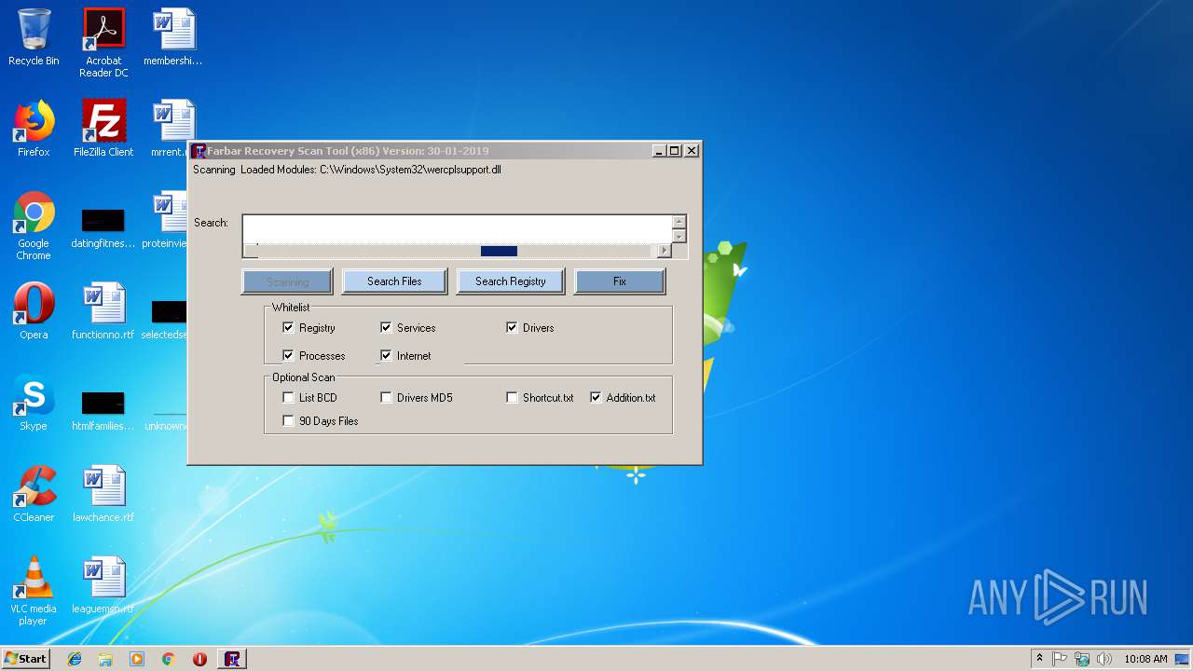Screen dimensions: 1193x671
Task: Show hidden tray icons arrow
Action: [1039, 659]
